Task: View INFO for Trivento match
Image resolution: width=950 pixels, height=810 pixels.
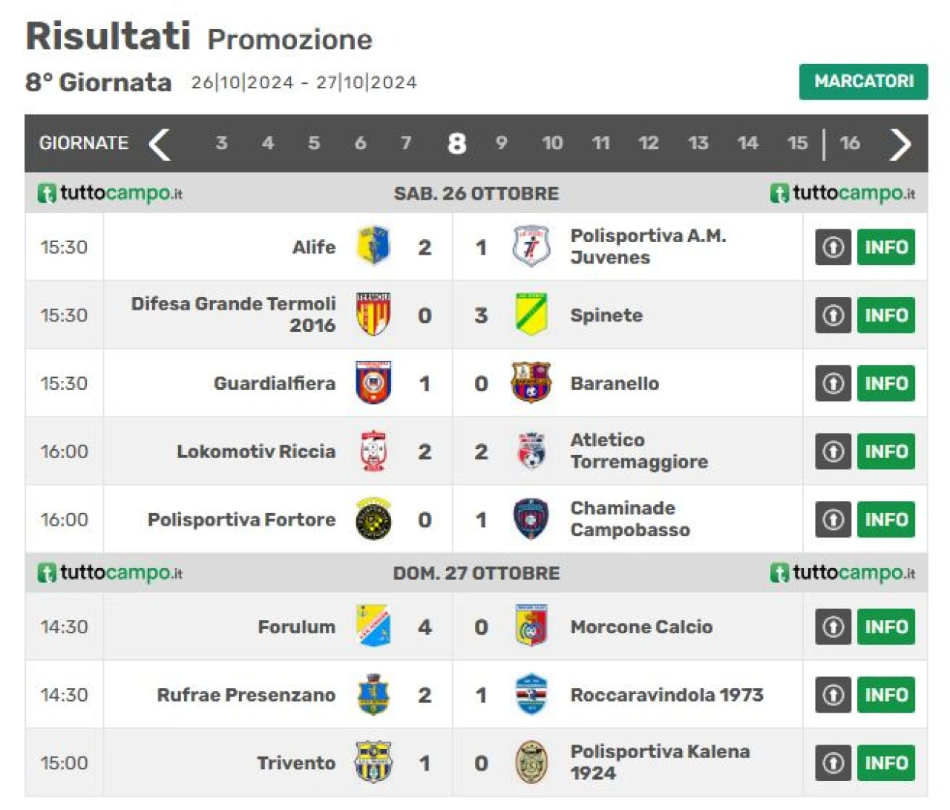Action: click(886, 762)
